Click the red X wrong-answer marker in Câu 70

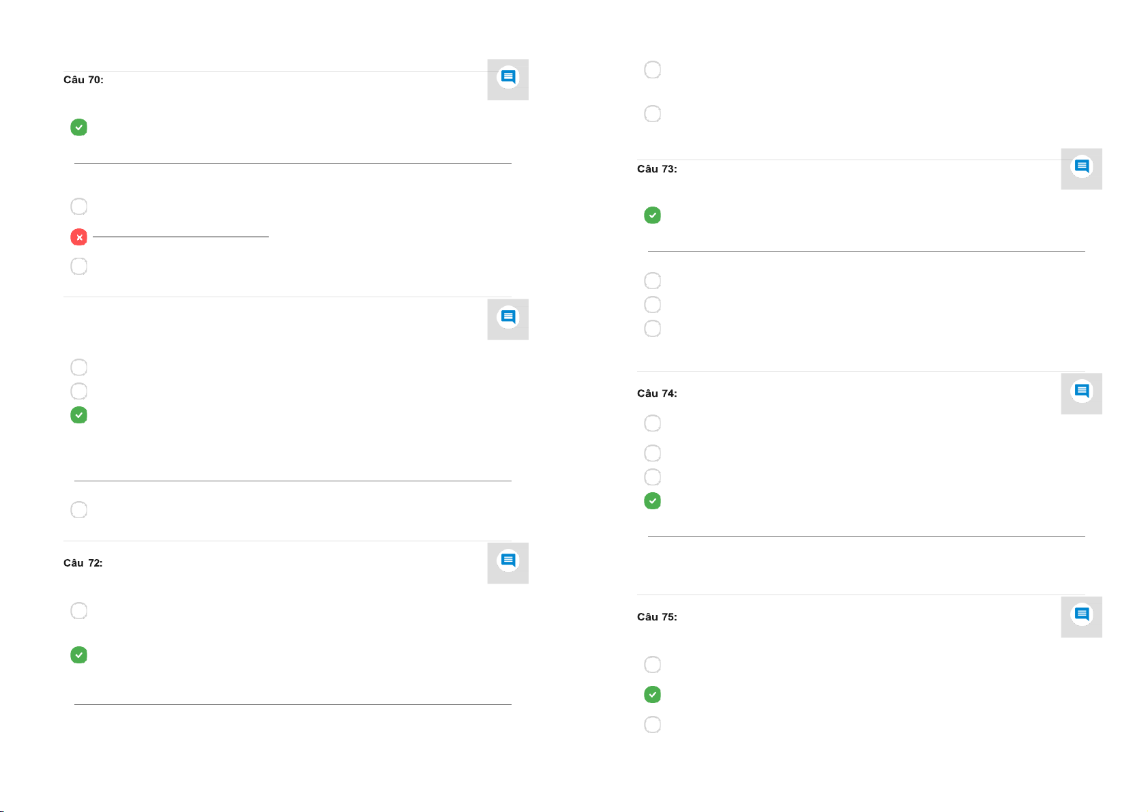coord(79,237)
